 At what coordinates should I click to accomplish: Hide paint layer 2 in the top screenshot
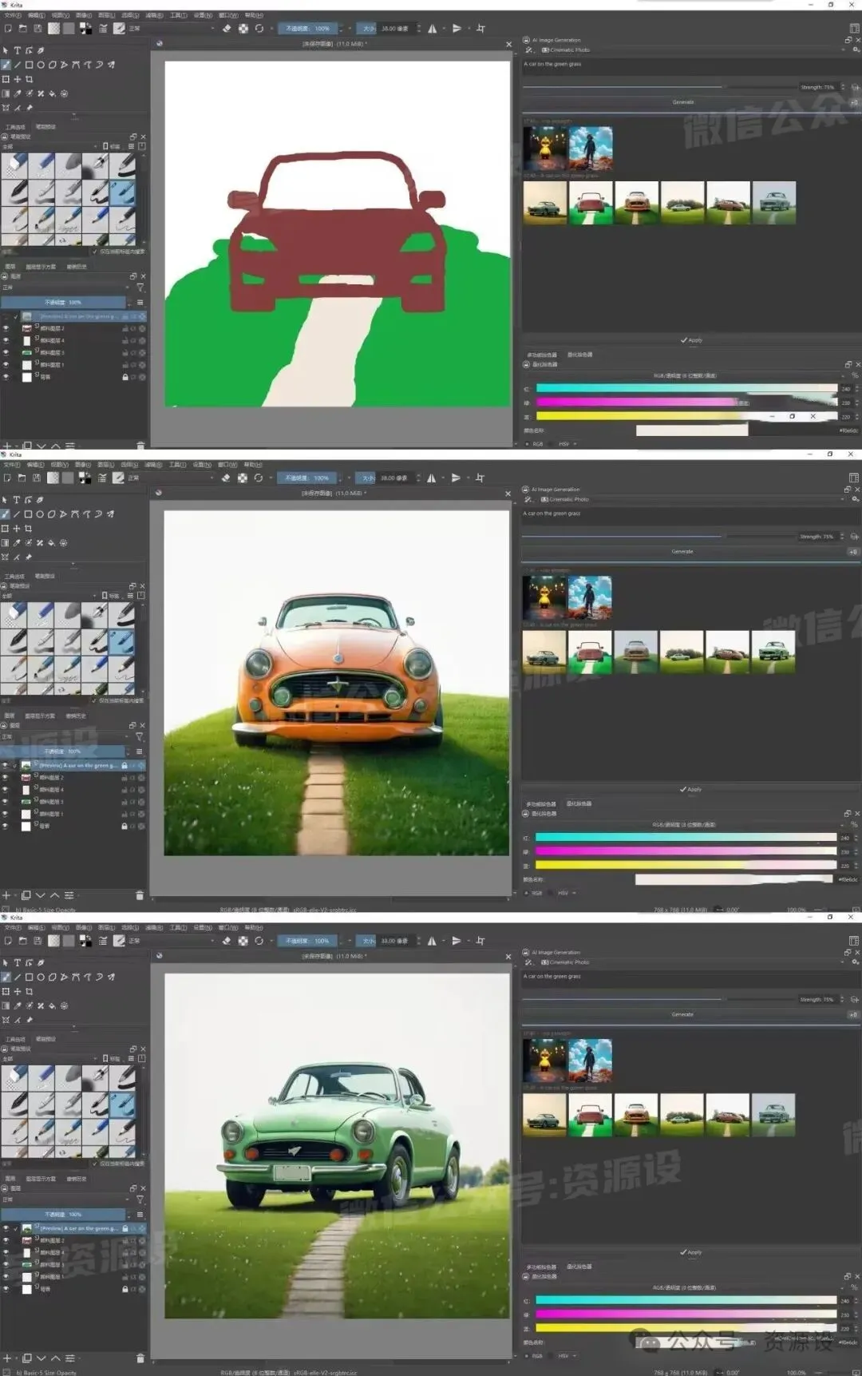6,329
